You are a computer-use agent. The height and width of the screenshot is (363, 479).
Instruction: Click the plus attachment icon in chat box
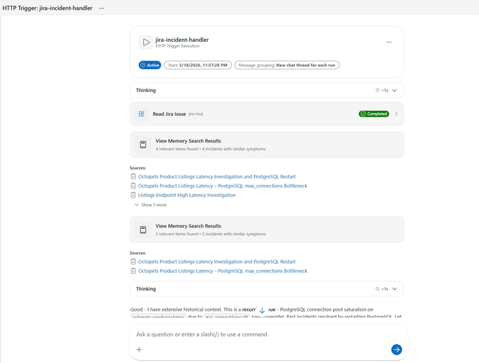(x=139, y=350)
